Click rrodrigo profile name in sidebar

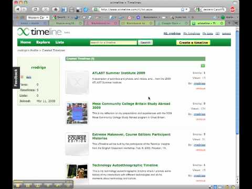tap(38, 67)
